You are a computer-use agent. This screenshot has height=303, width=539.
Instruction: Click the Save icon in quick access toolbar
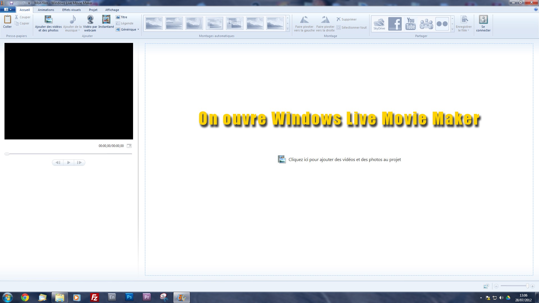(x=12, y=3)
